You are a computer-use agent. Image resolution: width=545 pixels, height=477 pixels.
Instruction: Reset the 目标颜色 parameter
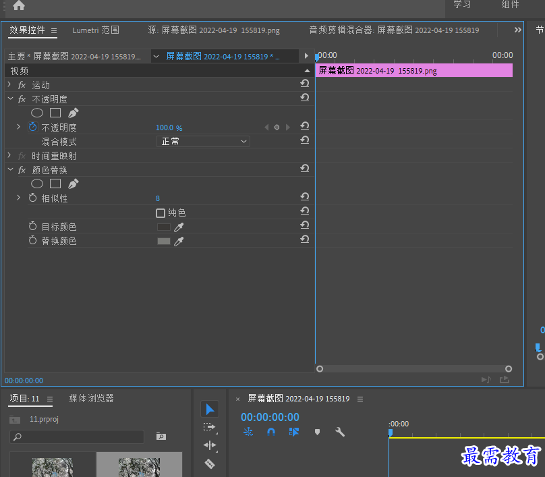pos(305,225)
